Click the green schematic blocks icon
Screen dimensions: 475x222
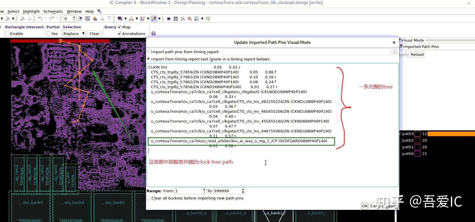(208, 18)
